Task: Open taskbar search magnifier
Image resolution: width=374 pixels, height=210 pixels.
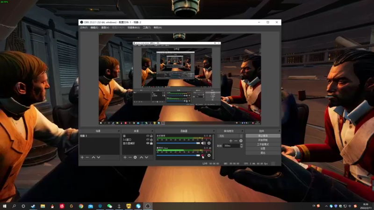Action: [14, 206]
